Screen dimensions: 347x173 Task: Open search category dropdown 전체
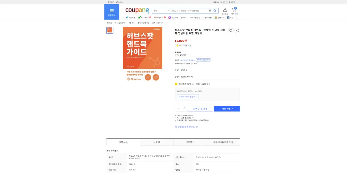161,11
